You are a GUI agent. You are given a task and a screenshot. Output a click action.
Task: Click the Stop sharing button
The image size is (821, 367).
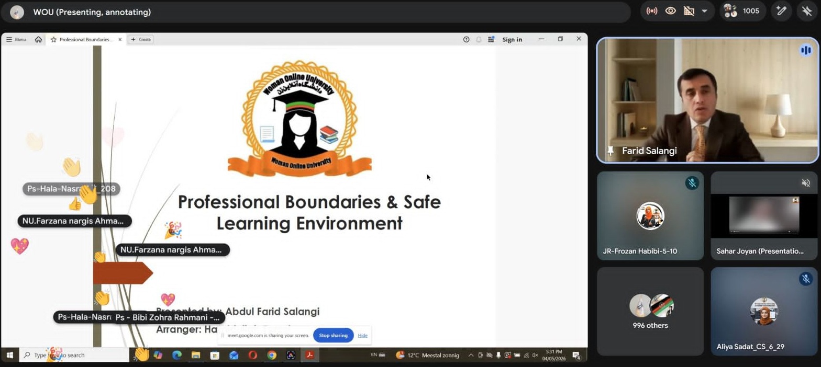pos(334,336)
